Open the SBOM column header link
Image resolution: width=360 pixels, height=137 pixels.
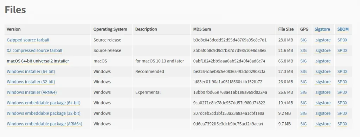click(343, 29)
